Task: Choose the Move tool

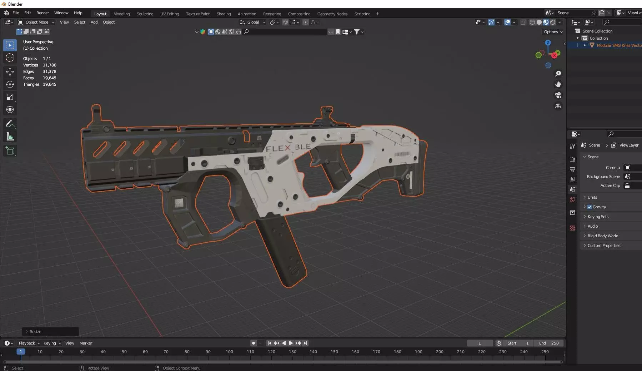Action: coord(10,72)
